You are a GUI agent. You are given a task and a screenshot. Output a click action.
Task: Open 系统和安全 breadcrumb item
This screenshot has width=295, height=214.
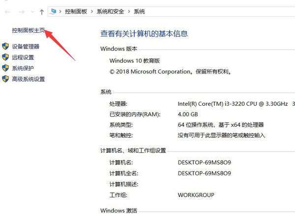click(x=110, y=11)
